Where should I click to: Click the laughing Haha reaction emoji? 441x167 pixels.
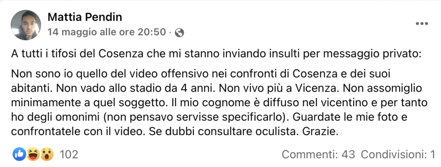33,155
